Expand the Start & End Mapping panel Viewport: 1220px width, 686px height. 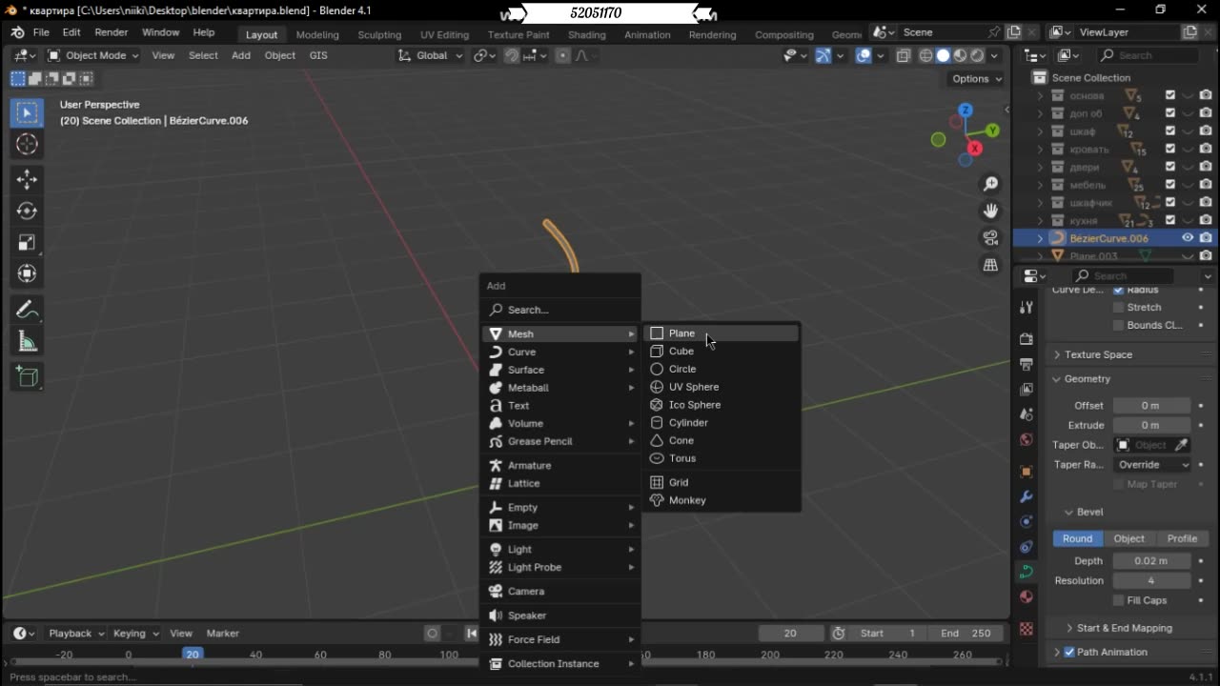click(1124, 628)
